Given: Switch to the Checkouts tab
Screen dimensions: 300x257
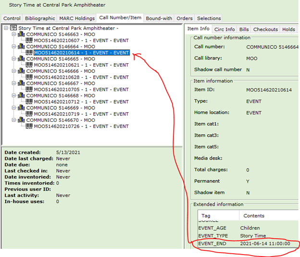Looking at the screenshot, I should (x=266, y=29).
